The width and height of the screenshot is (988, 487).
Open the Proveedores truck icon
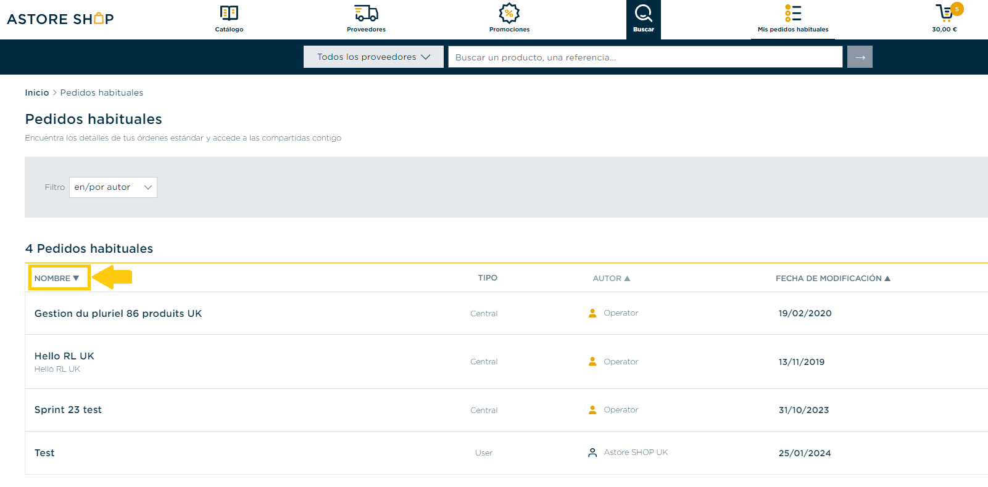pos(366,13)
